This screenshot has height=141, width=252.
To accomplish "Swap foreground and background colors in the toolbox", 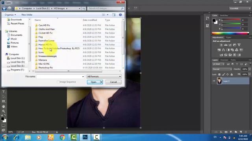I will (5, 115).
